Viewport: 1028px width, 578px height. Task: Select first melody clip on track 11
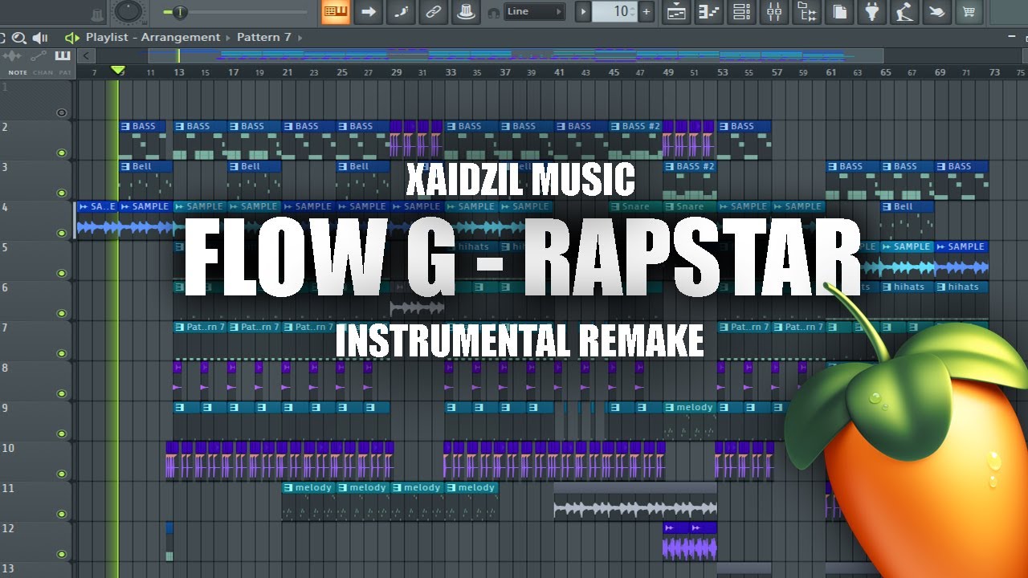coord(308,502)
